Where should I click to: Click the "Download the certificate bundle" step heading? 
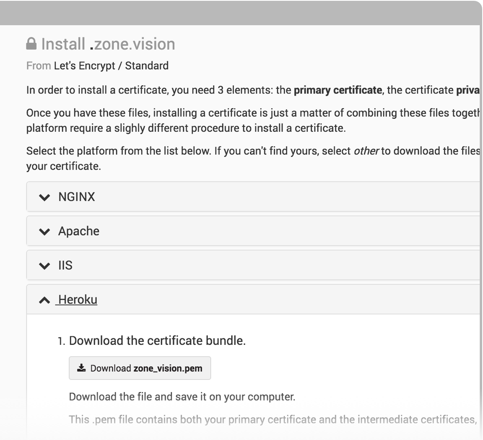[157, 340]
